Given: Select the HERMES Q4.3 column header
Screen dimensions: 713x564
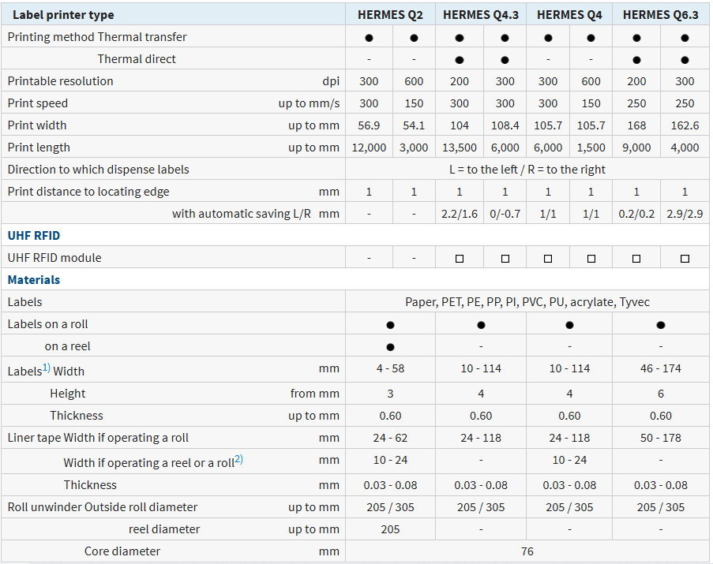Looking at the screenshot, I should coord(481,15).
